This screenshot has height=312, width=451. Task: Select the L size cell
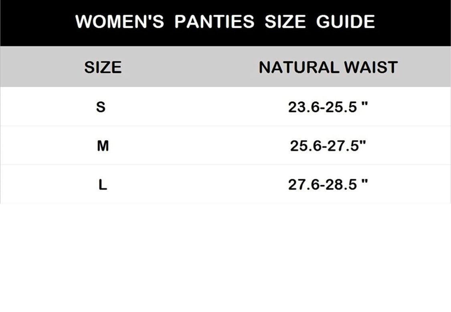point(103,185)
